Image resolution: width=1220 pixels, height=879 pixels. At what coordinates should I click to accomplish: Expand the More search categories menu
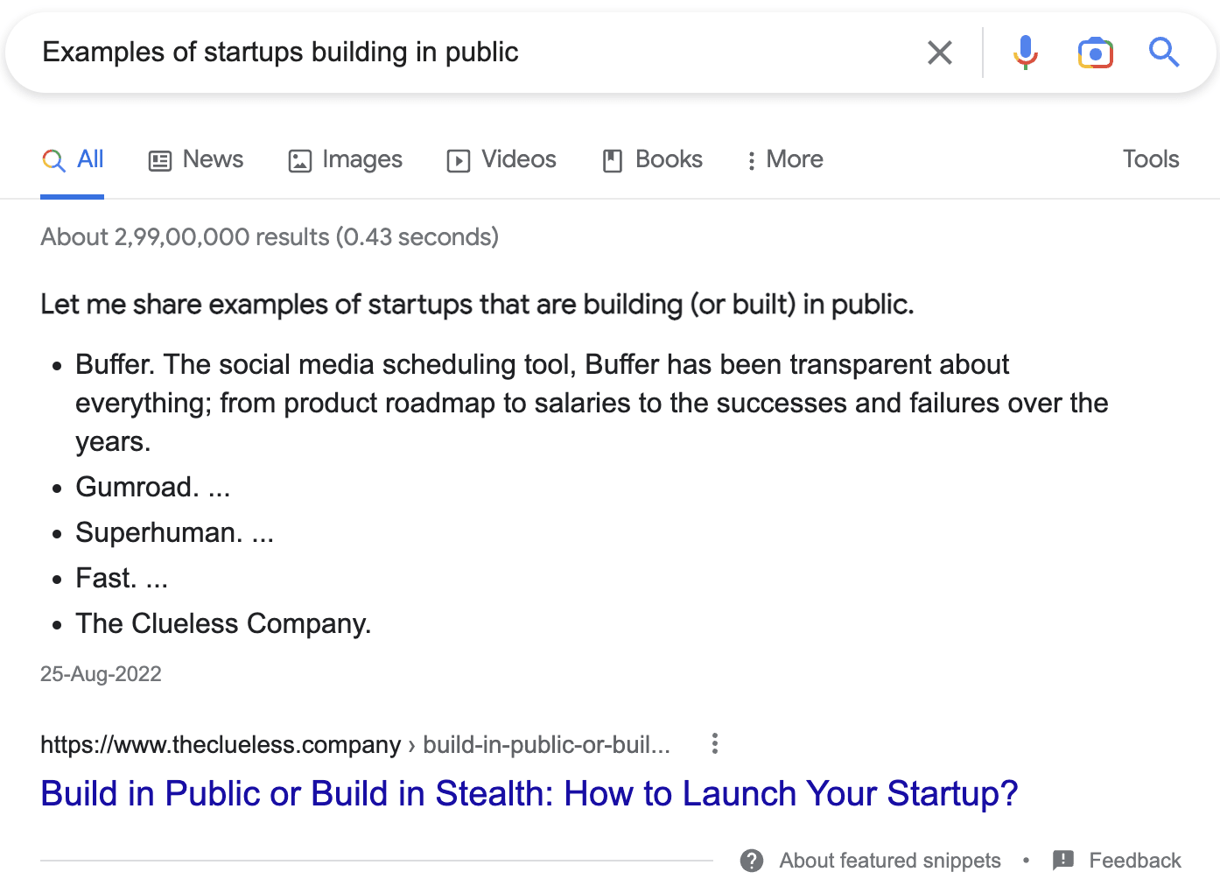pos(785,159)
